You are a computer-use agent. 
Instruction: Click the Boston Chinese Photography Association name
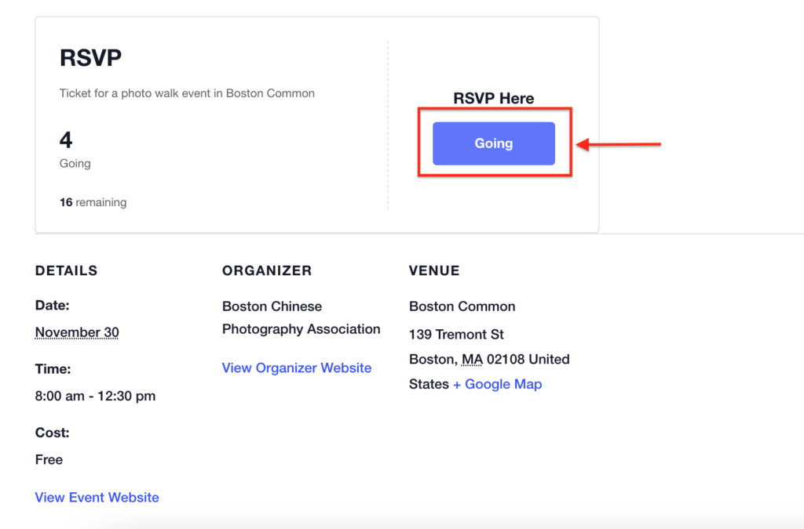coord(301,317)
